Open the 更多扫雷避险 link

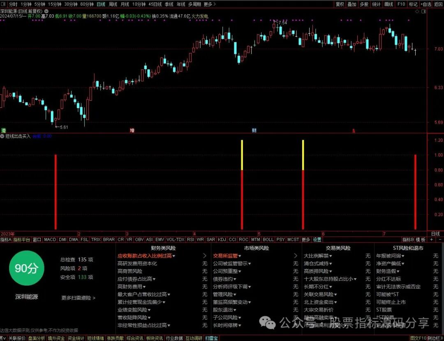pyautogui.click(x=79, y=298)
